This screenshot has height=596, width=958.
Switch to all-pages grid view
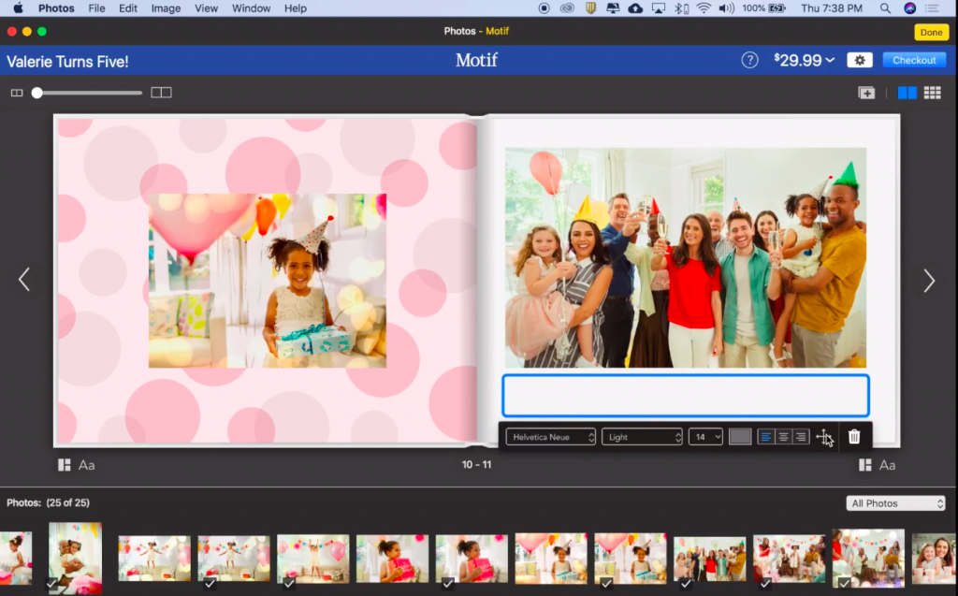(x=933, y=93)
